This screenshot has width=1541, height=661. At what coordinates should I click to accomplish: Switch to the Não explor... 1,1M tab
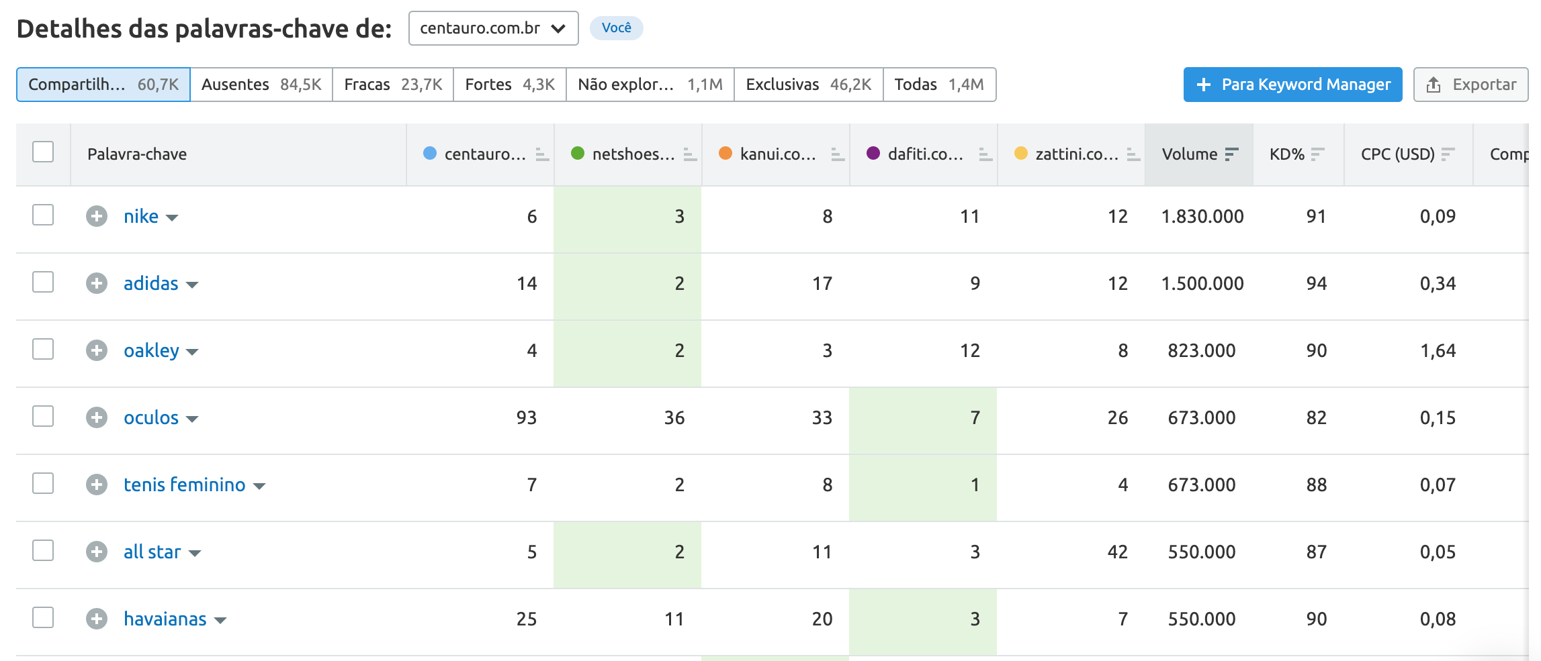[x=650, y=85]
